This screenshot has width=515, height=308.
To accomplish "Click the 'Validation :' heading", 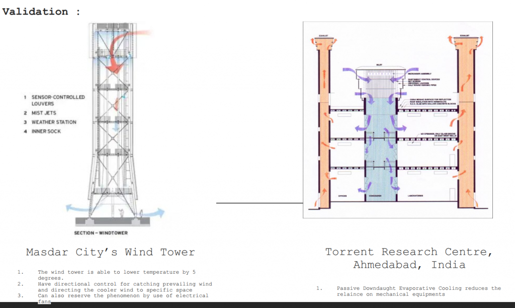I will [x=41, y=12].
